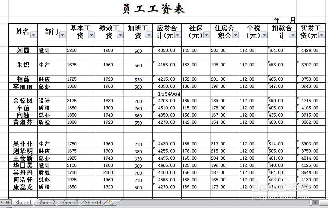Select 刘园's overtime pay cell 660
This screenshot has width=328, height=208.
138,50
